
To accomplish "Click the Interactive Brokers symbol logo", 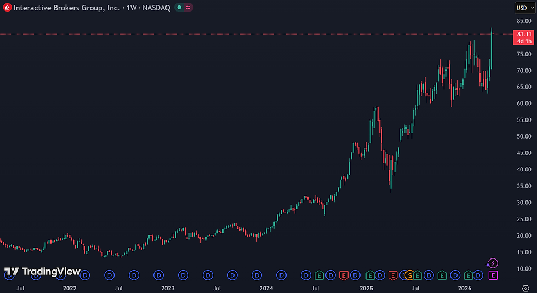I will click(x=7, y=7).
